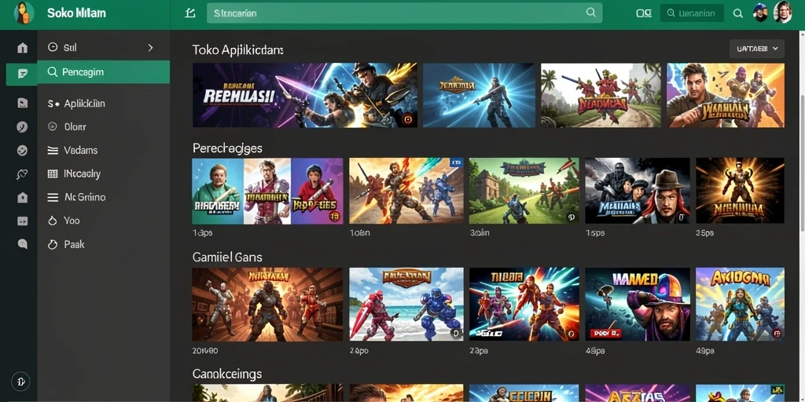
Task: Click the smiley face icon in left rail
Action: [x=22, y=150]
